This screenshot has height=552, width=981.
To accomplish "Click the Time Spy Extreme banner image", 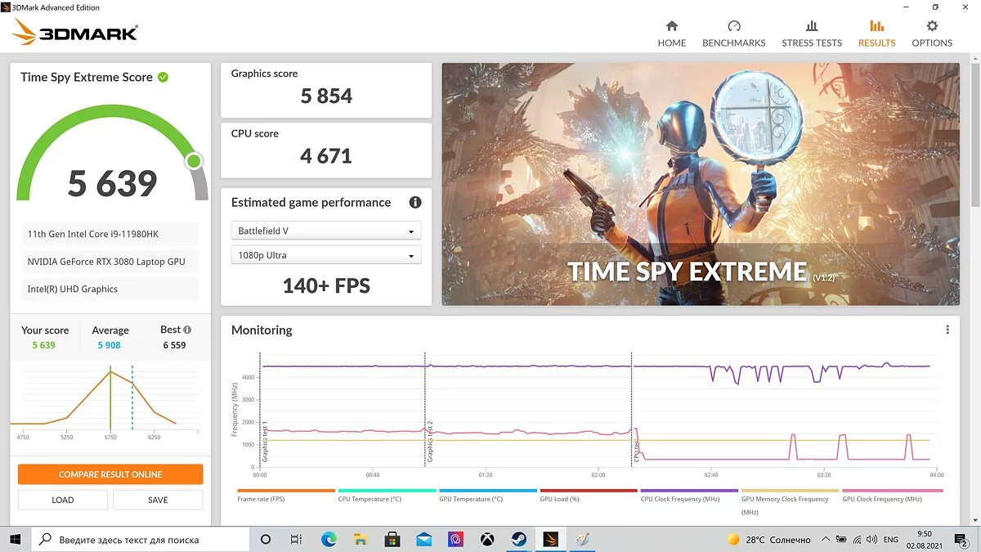I will (701, 185).
